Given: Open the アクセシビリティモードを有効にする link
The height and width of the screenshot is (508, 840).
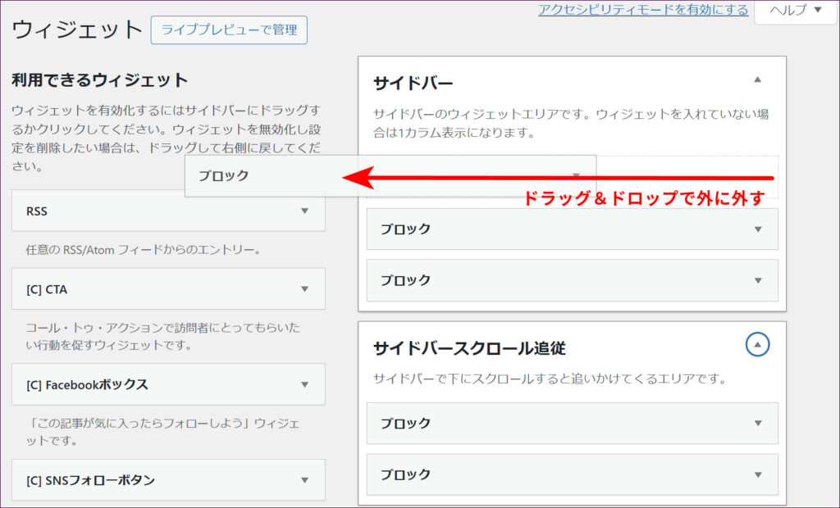Looking at the screenshot, I should click(643, 10).
